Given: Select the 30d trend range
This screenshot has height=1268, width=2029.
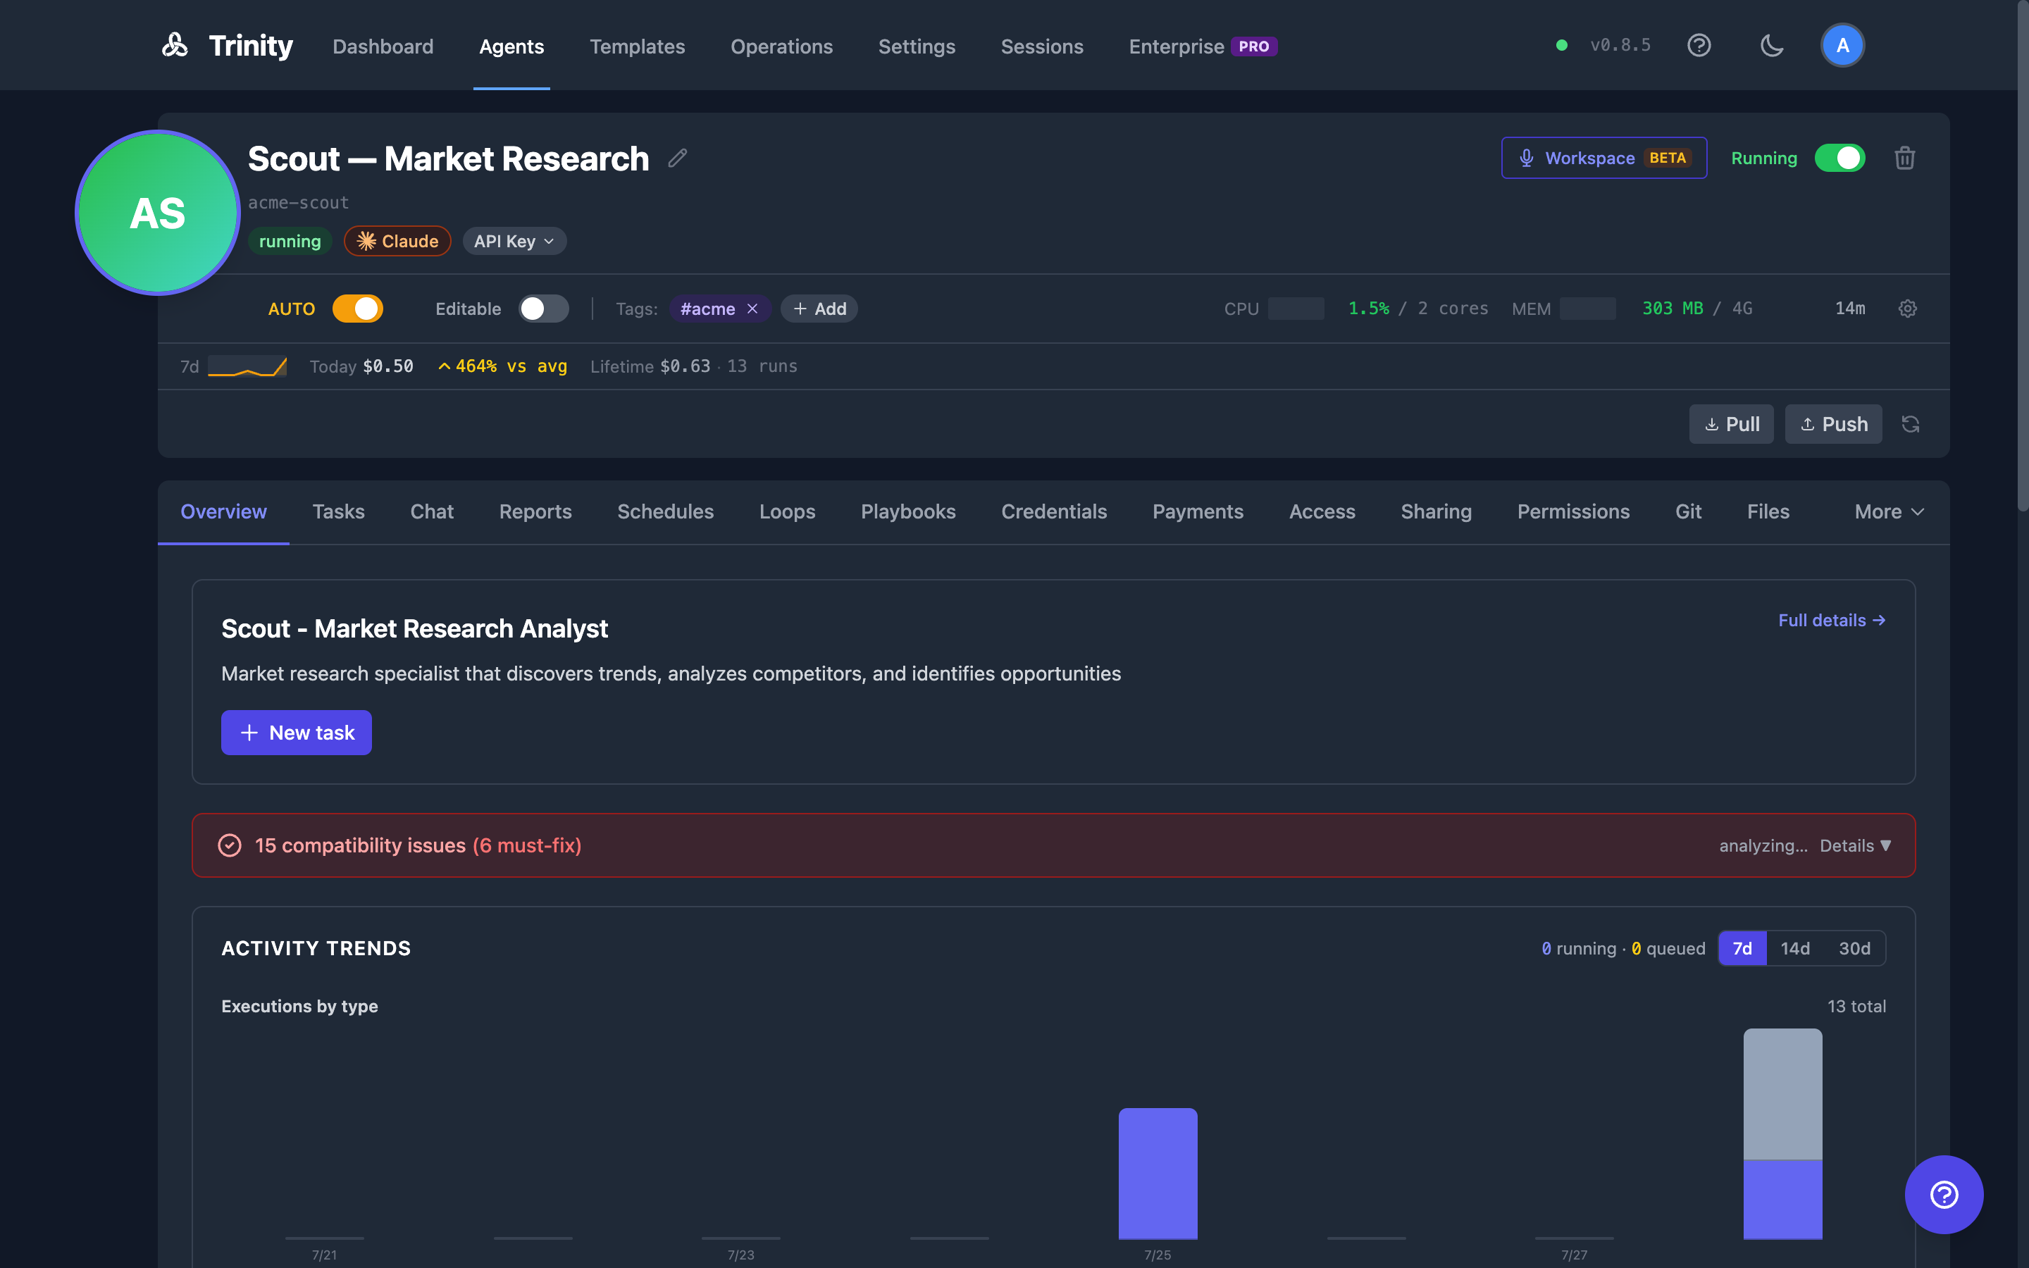Looking at the screenshot, I should click(x=1854, y=948).
